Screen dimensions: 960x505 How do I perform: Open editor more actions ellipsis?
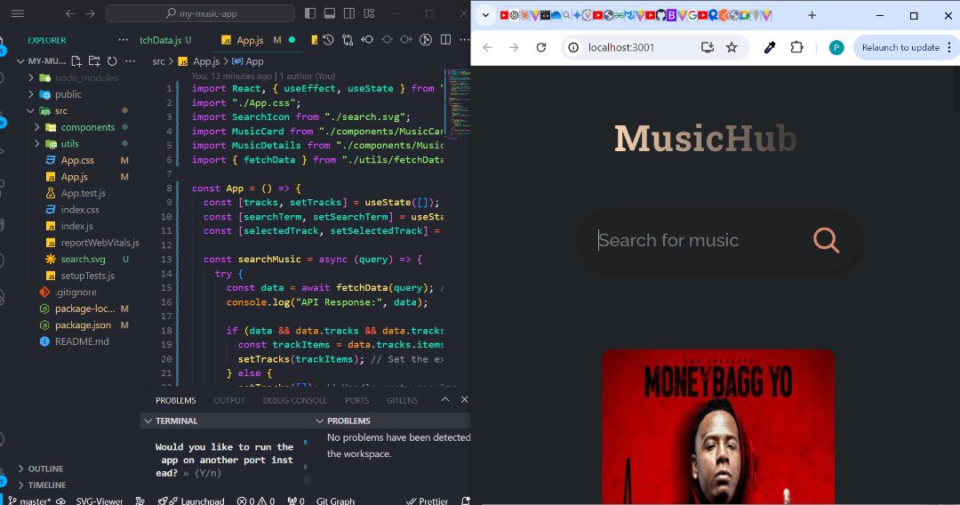click(x=465, y=40)
